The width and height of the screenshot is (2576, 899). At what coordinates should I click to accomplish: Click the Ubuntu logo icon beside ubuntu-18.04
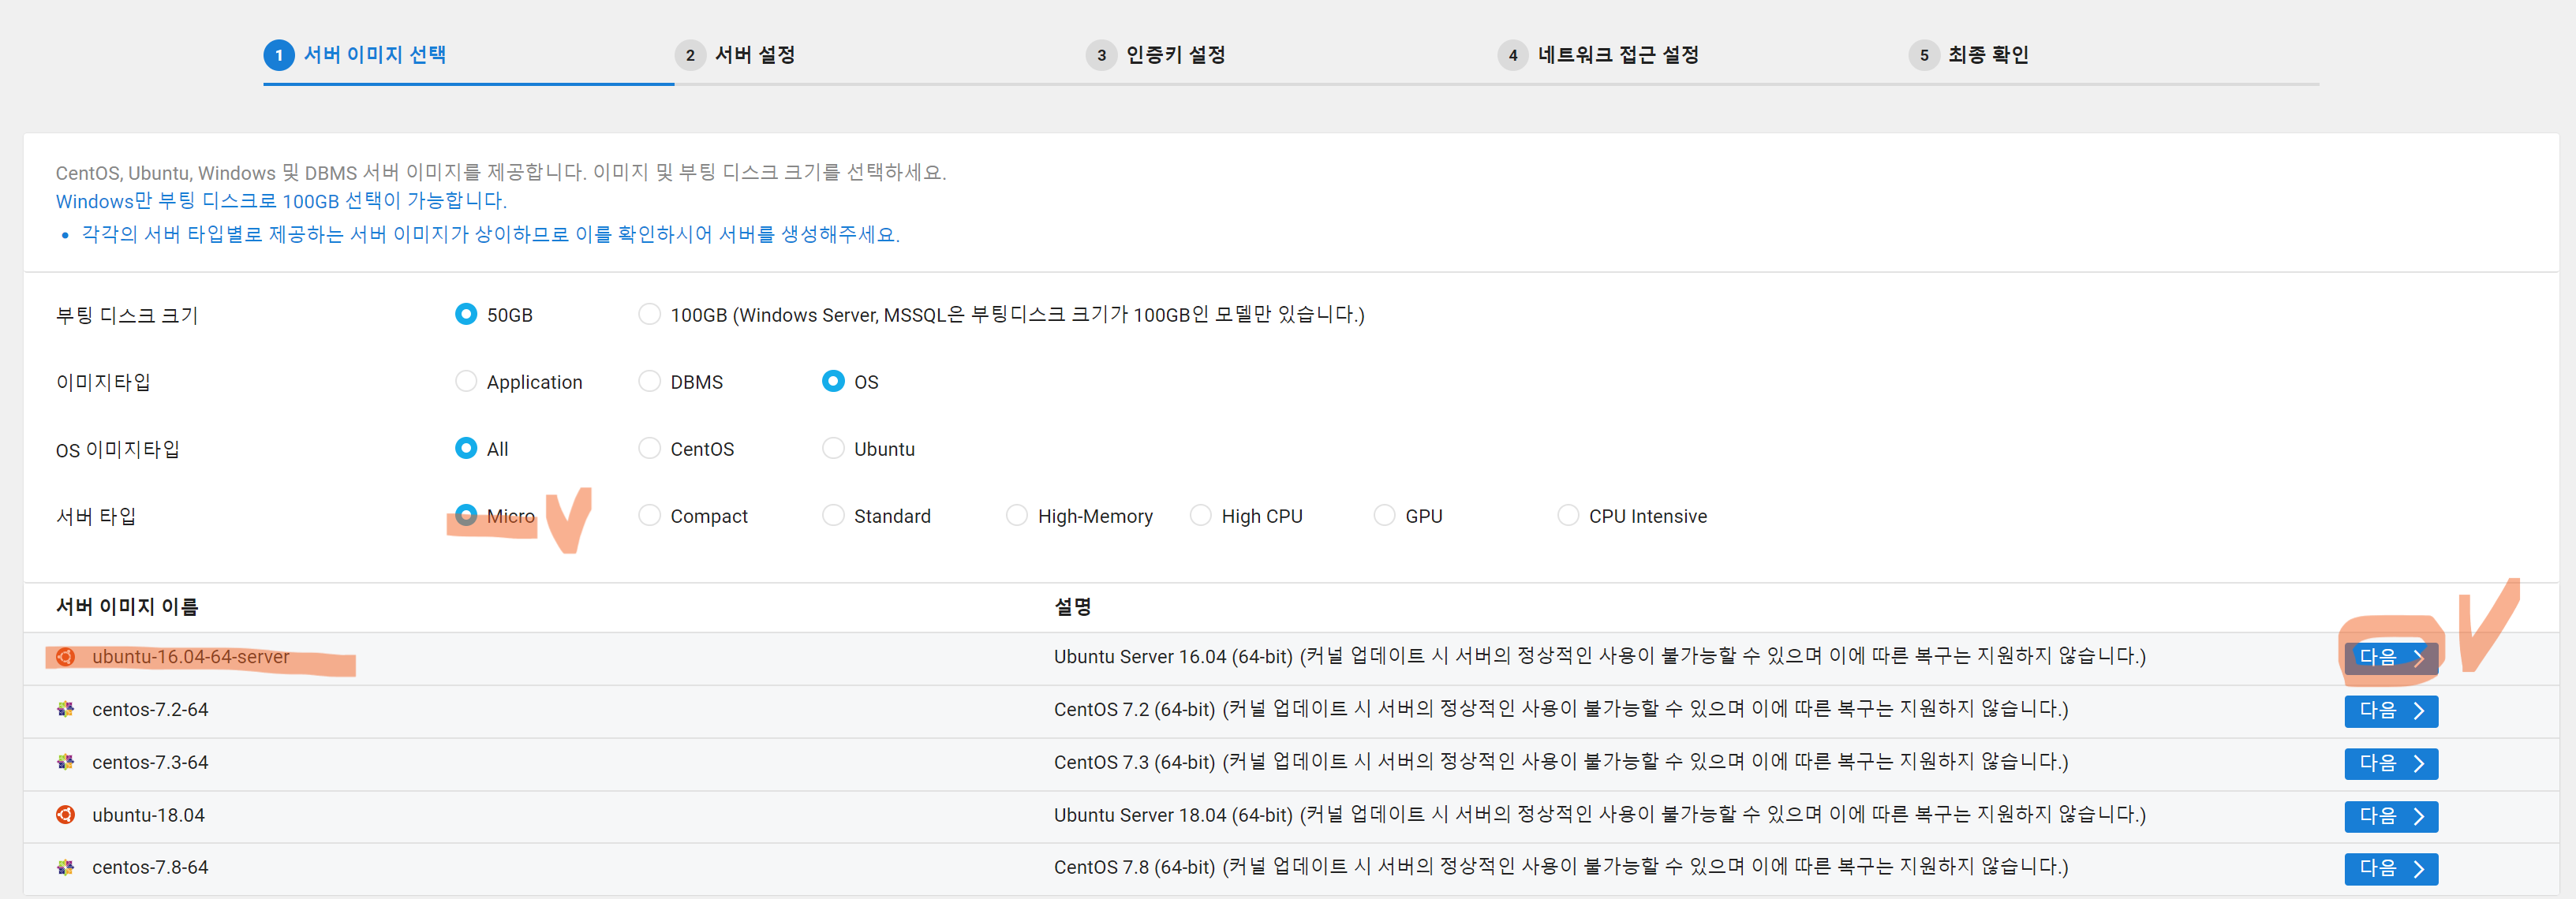65,815
